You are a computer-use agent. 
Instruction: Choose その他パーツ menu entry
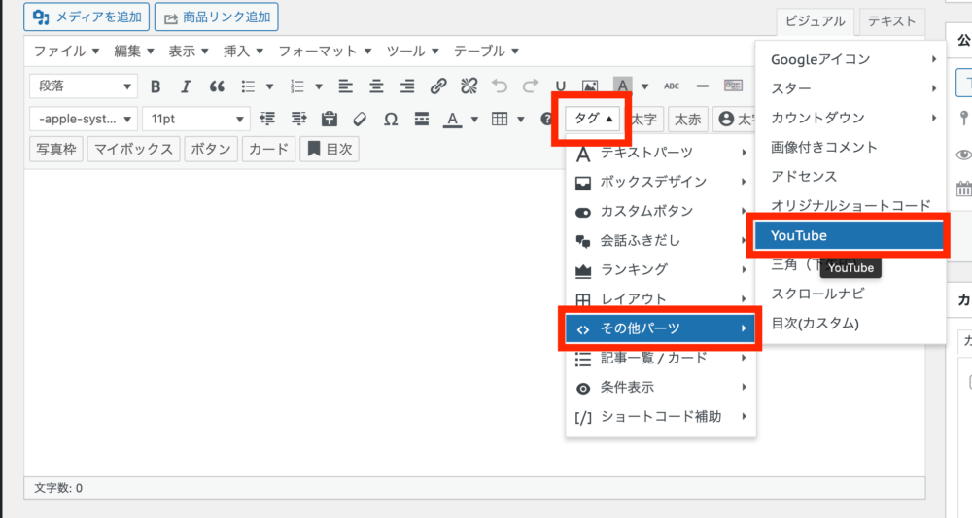tap(660, 328)
